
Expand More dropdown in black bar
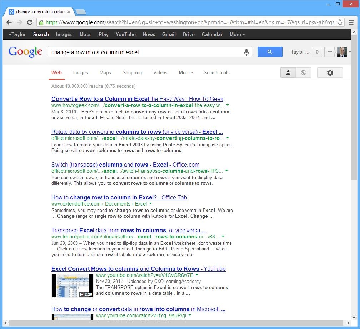pos(237,34)
